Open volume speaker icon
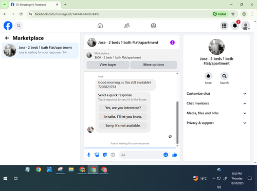The height and width of the screenshot is (191, 257). pyautogui.click(x=219, y=187)
